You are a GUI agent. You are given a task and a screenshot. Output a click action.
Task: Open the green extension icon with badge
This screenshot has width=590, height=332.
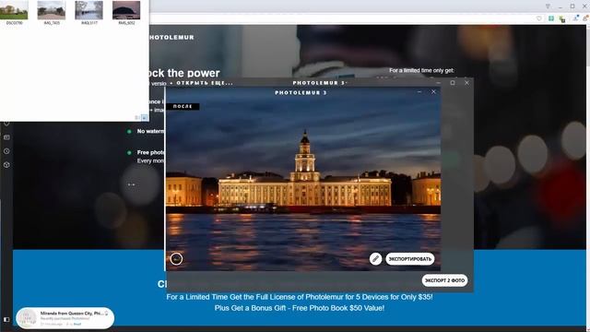(x=562, y=18)
